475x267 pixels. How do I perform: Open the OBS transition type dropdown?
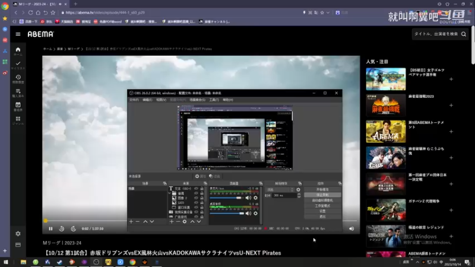280,190
